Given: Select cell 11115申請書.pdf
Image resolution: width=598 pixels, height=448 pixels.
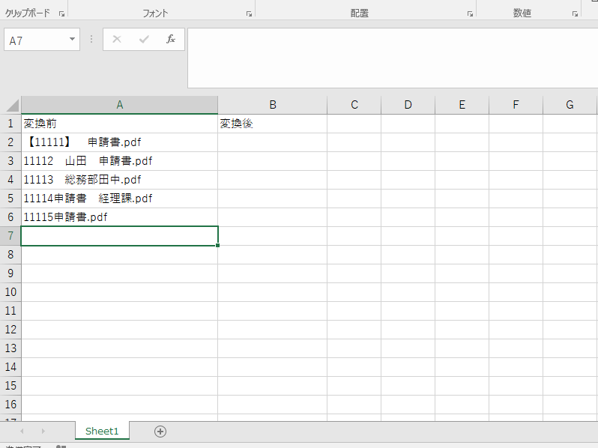Looking at the screenshot, I should 119,217.
